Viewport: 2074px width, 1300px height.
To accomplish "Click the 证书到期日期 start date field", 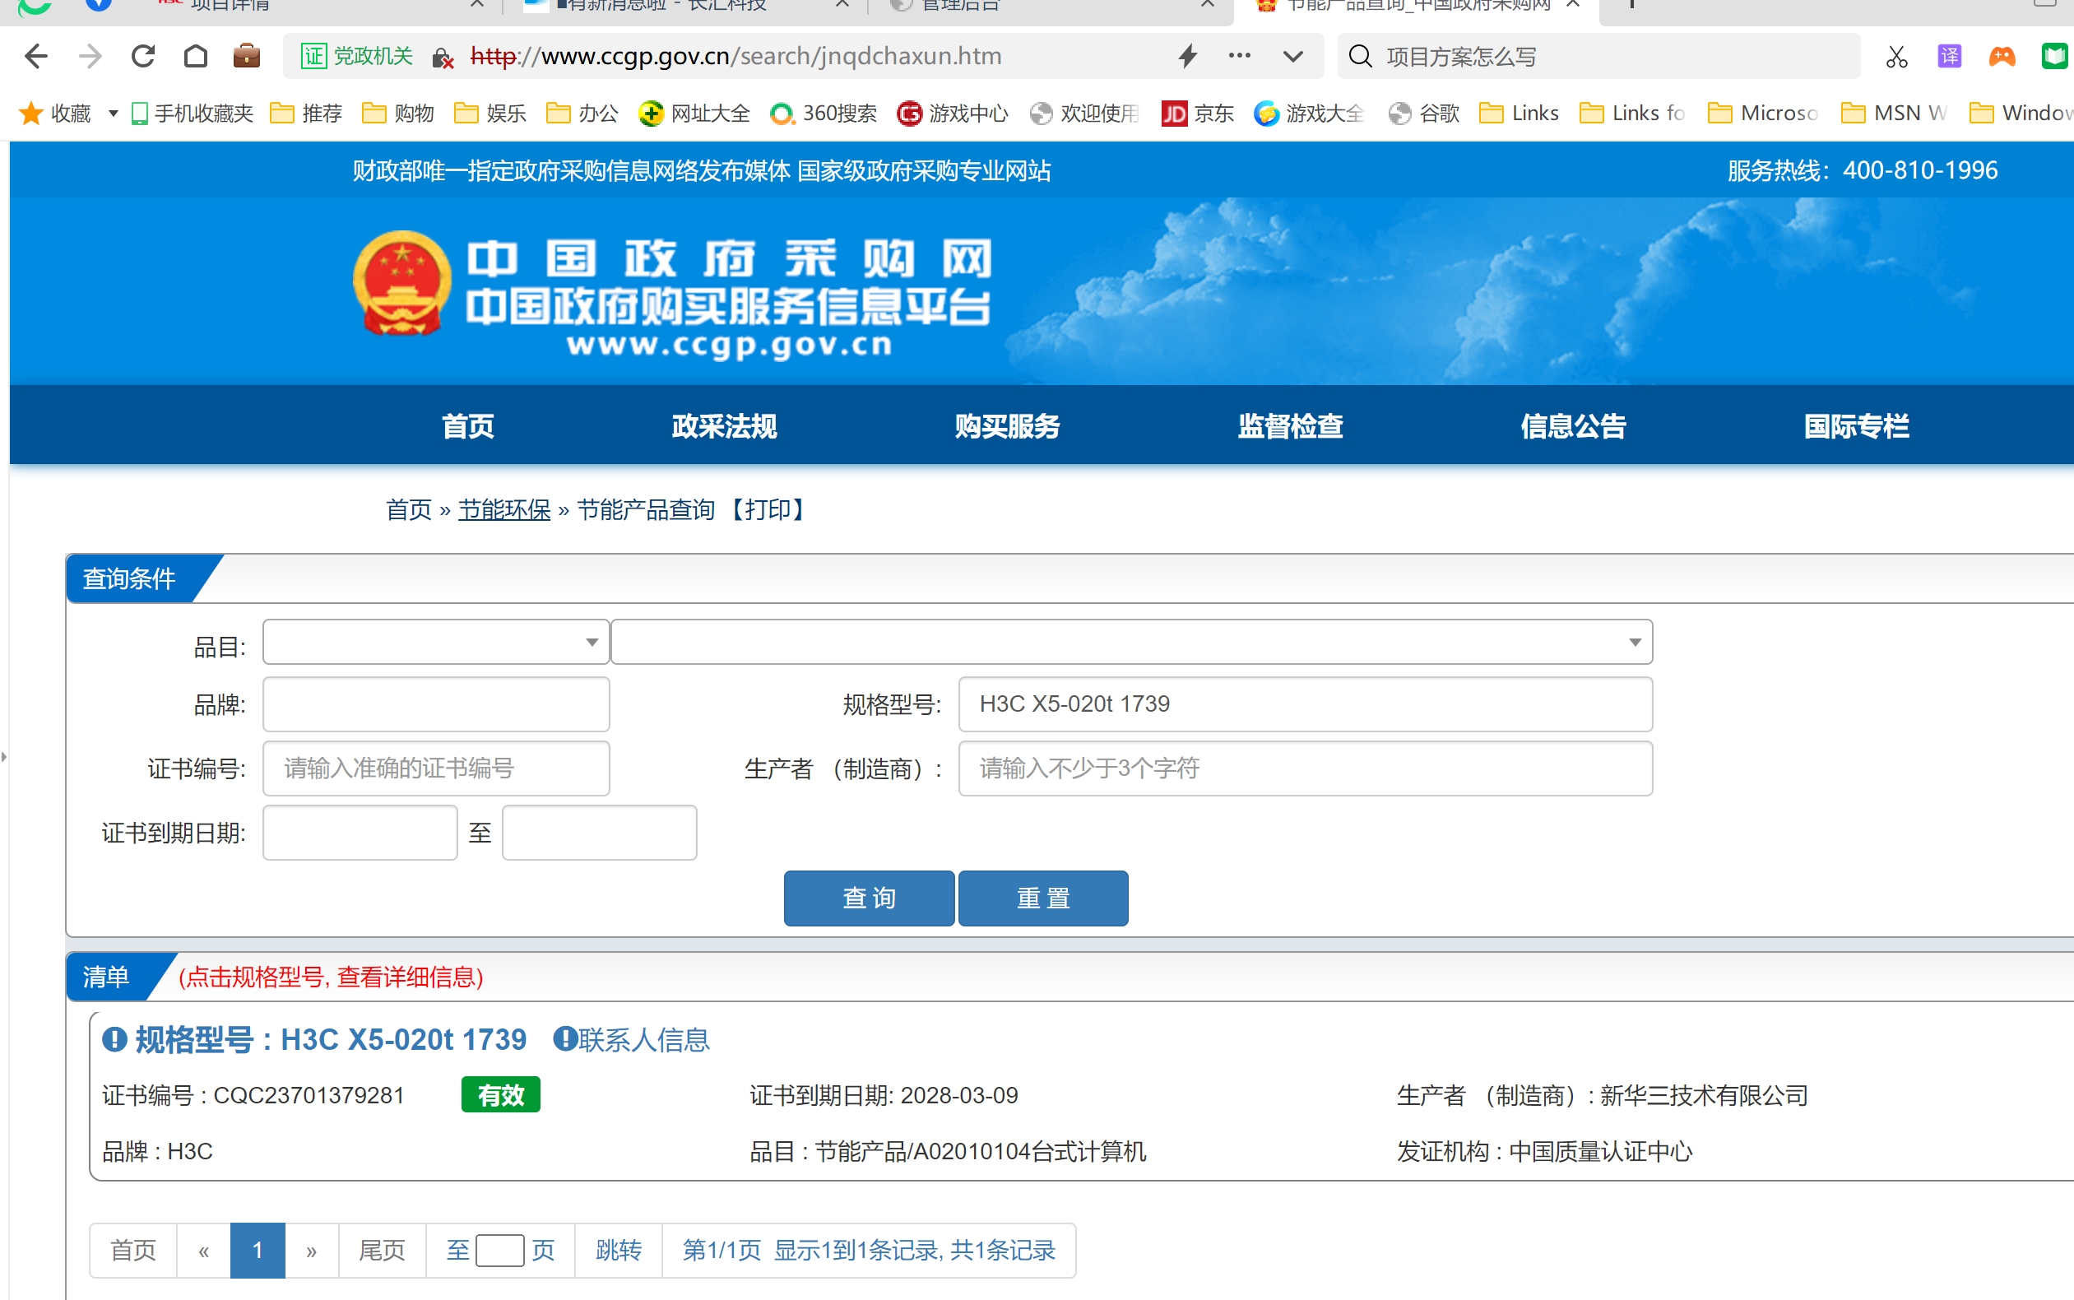I will (x=360, y=833).
